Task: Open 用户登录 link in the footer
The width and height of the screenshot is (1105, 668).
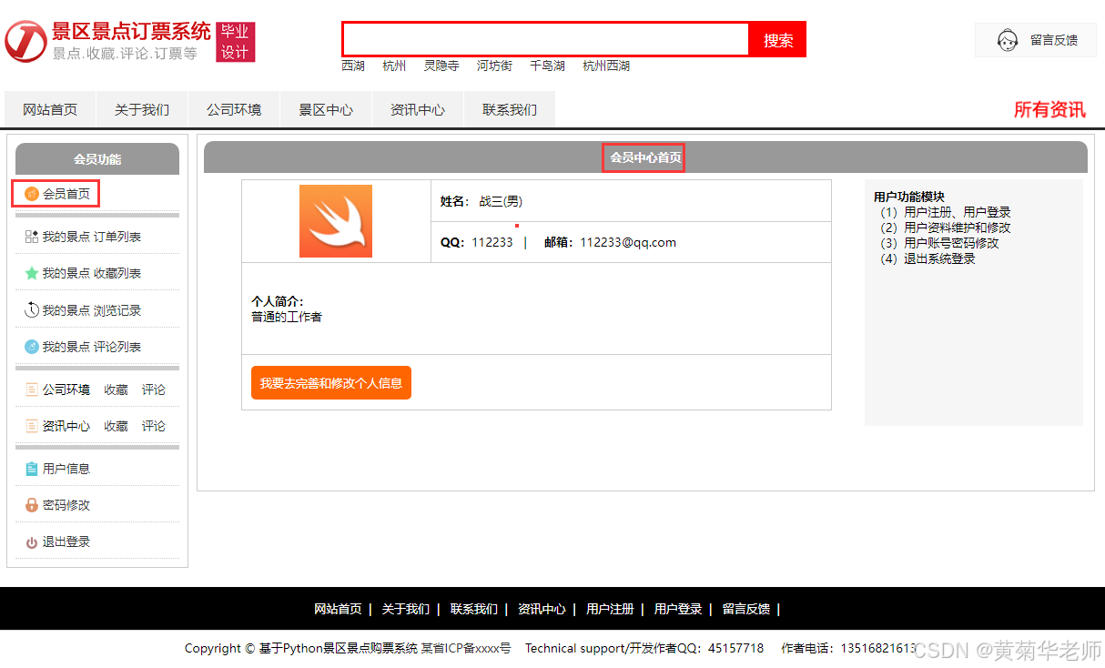Action: click(678, 609)
